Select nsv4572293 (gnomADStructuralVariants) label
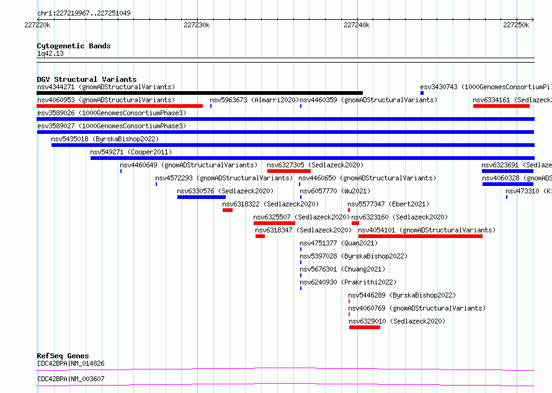552x393 pixels. click(224, 178)
